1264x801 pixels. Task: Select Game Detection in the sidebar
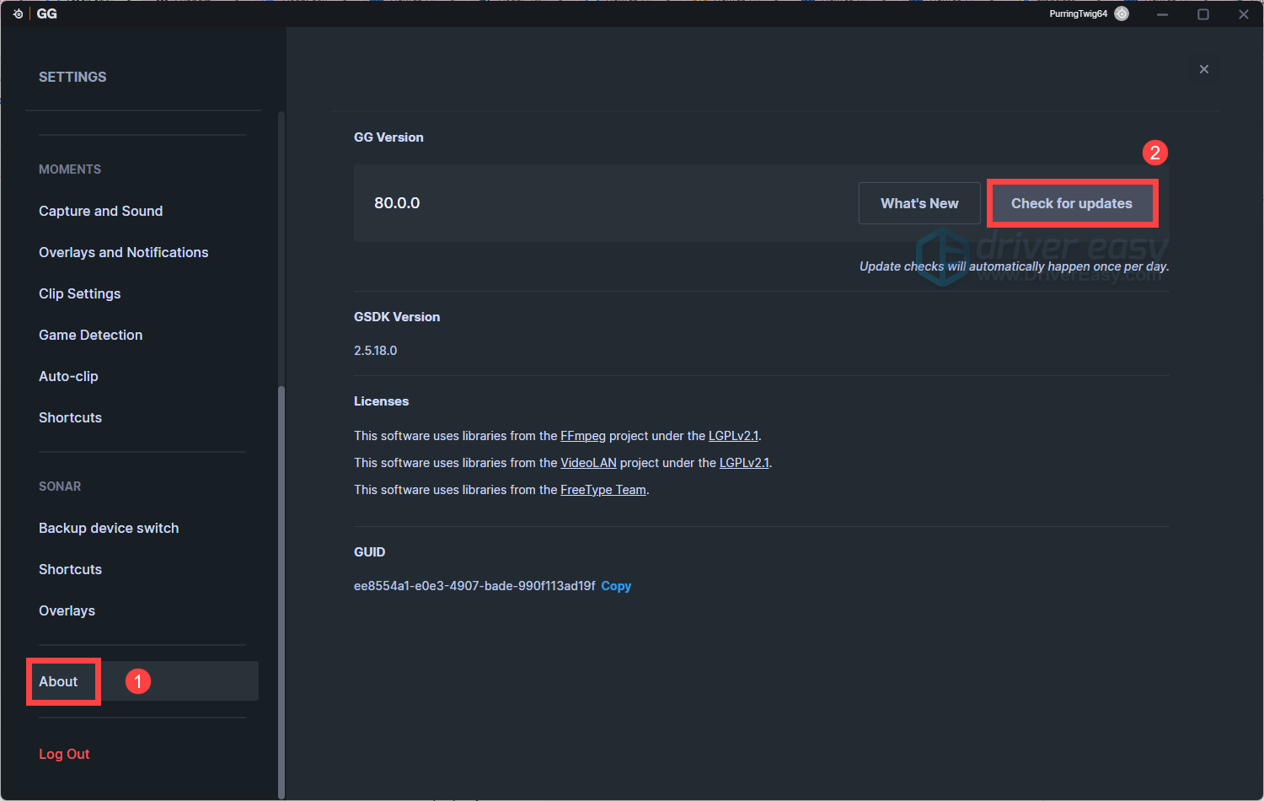coord(91,335)
